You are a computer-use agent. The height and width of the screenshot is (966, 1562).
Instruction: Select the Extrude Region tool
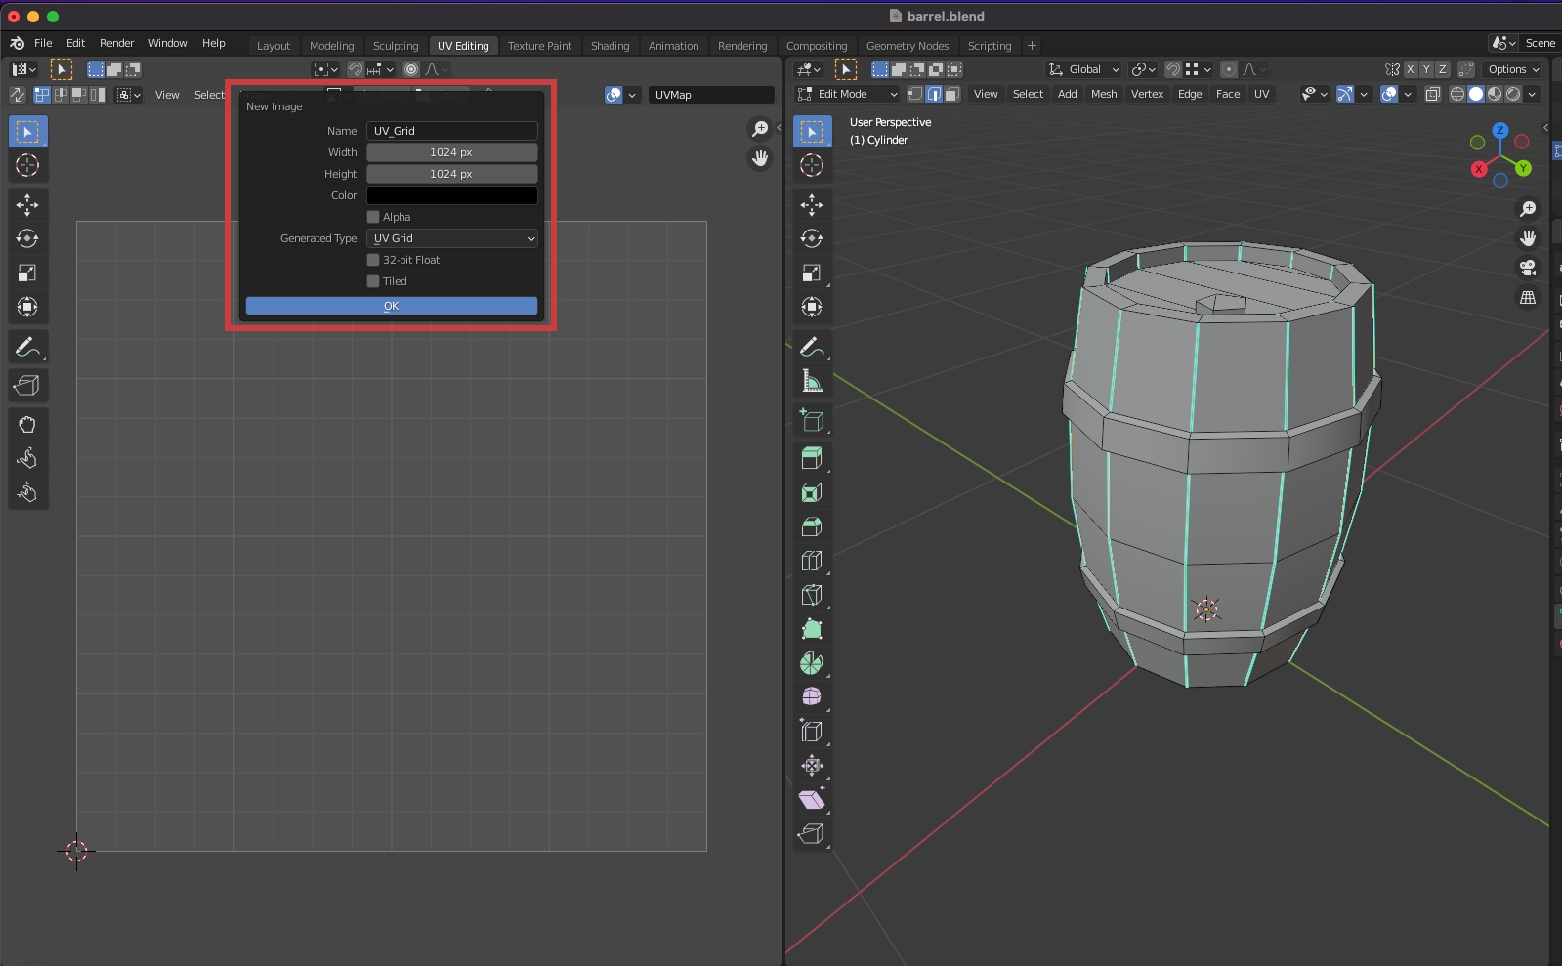(x=812, y=458)
